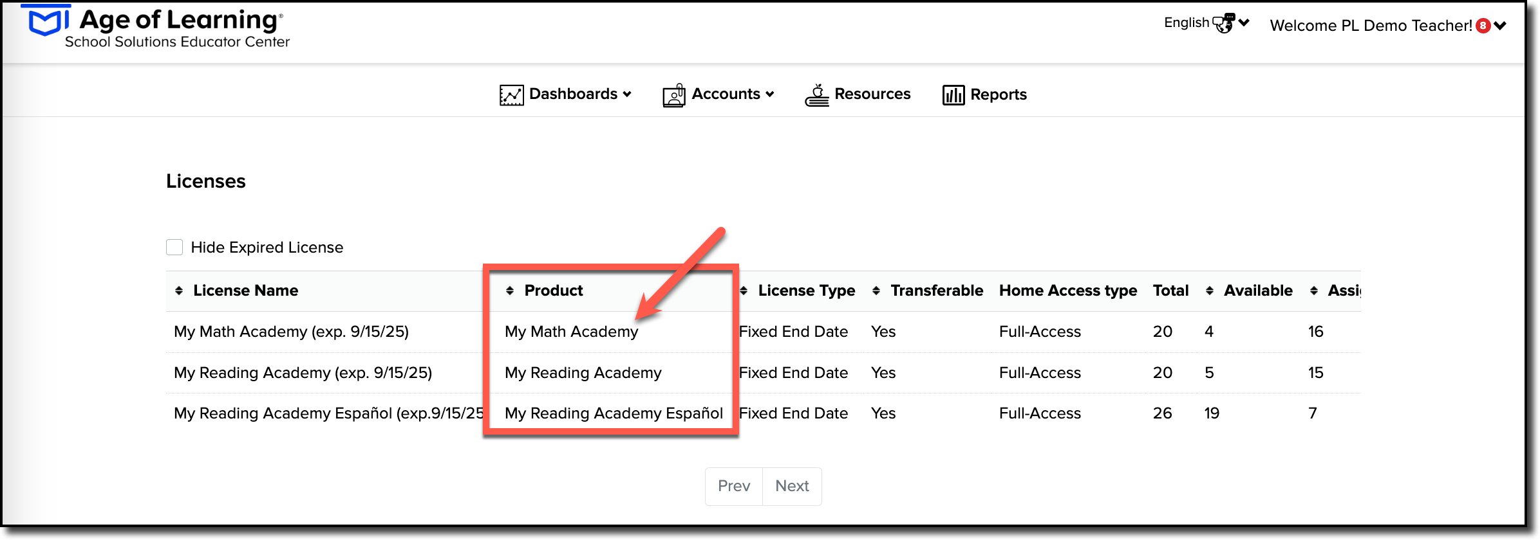This screenshot has height=540, width=1540.
Task: Click the Accounts badge icon
Action: [674, 95]
